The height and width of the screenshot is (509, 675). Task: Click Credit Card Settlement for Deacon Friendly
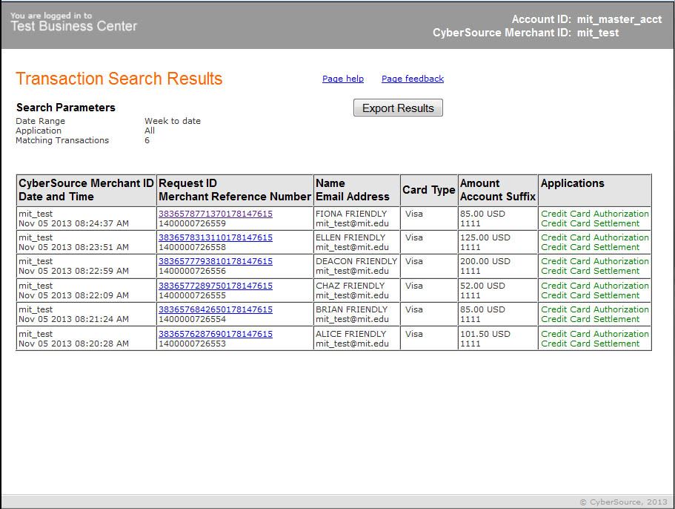pyautogui.click(x=590, y=271)
